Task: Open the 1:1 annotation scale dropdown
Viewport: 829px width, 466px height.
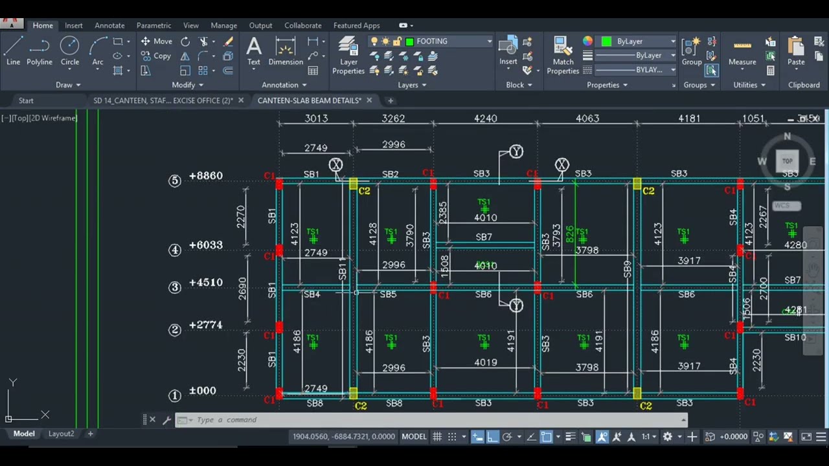Action: click(x=650, y=437)
